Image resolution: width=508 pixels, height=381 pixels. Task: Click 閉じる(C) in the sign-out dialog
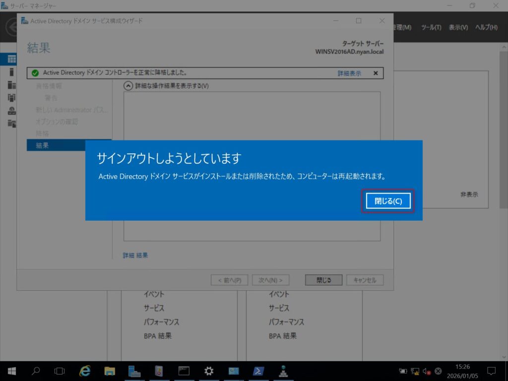(x=387, y=201)
